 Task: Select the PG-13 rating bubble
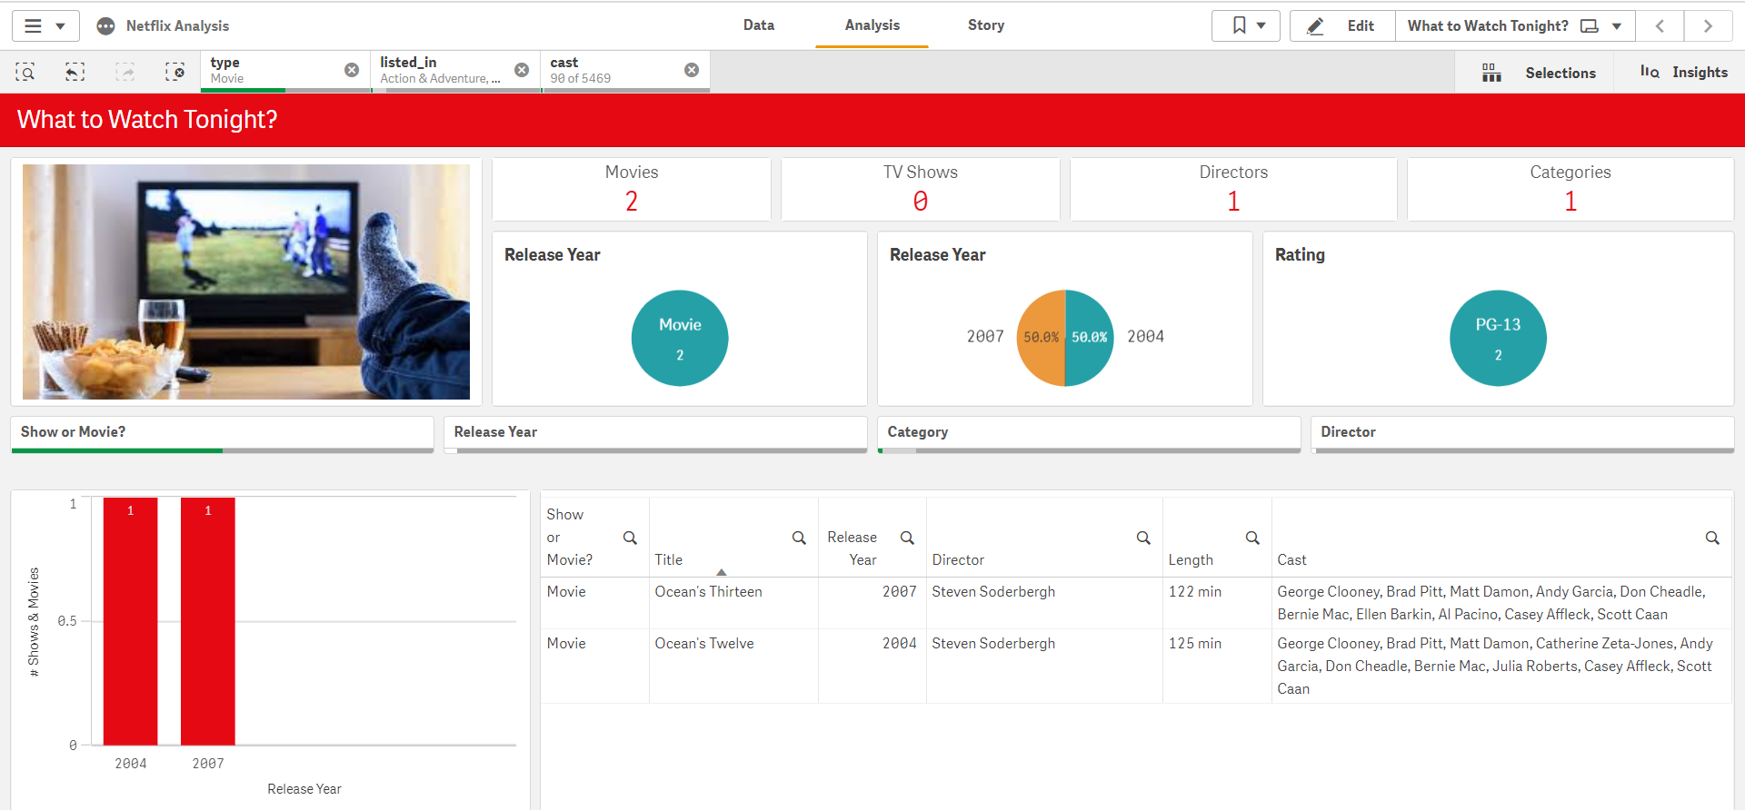click(x=1498, y=338)
